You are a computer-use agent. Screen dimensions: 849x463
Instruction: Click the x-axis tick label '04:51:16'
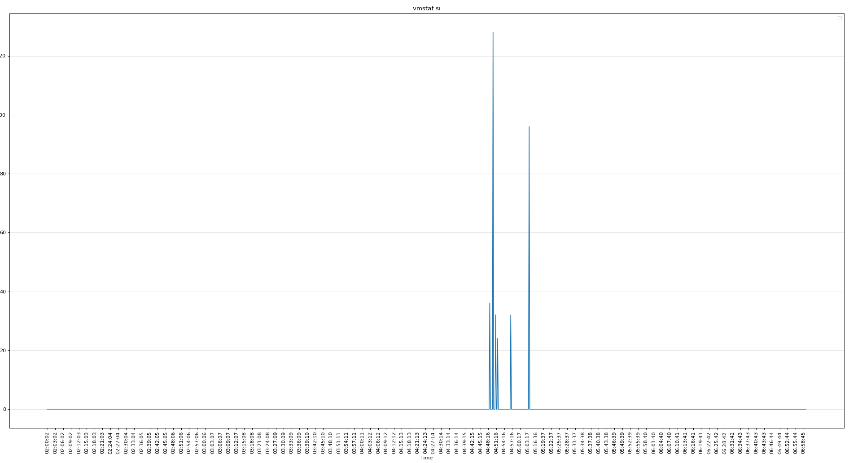[x=496, y=443]
